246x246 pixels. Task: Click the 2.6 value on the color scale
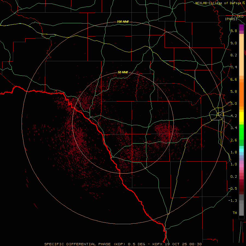tap(234, 140)
